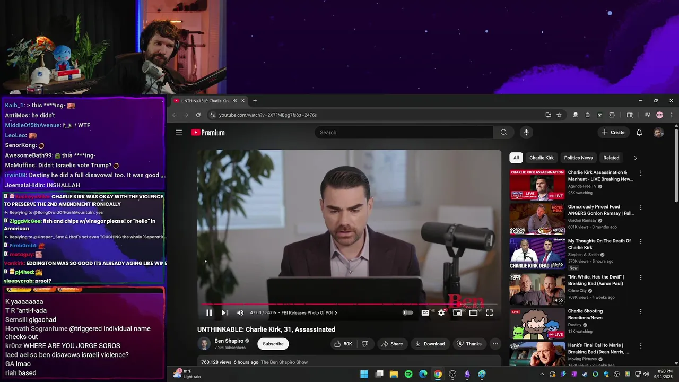Show more filter chips with the right arrow
This screenshot has height=382, width=679.
point(636,158)
